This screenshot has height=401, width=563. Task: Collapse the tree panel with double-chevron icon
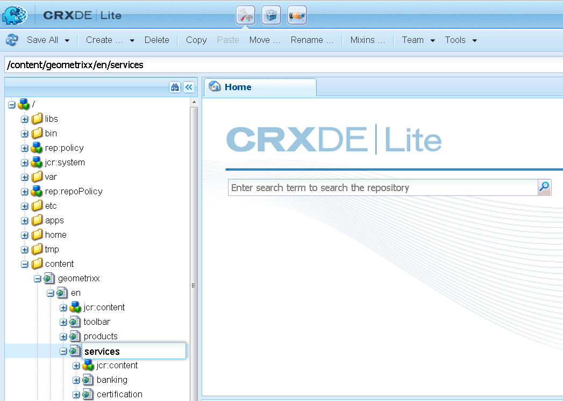coord(189,87)
